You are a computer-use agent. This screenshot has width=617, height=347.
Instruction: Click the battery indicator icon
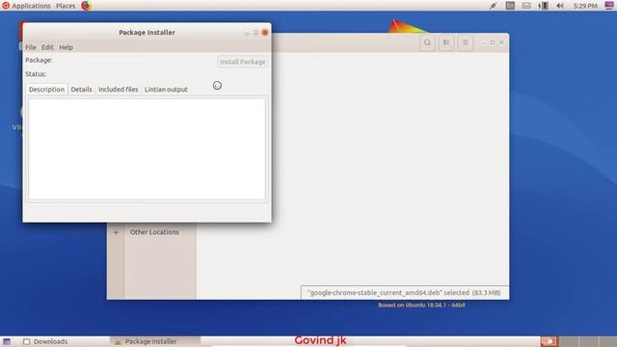click(x=543, y=6)
